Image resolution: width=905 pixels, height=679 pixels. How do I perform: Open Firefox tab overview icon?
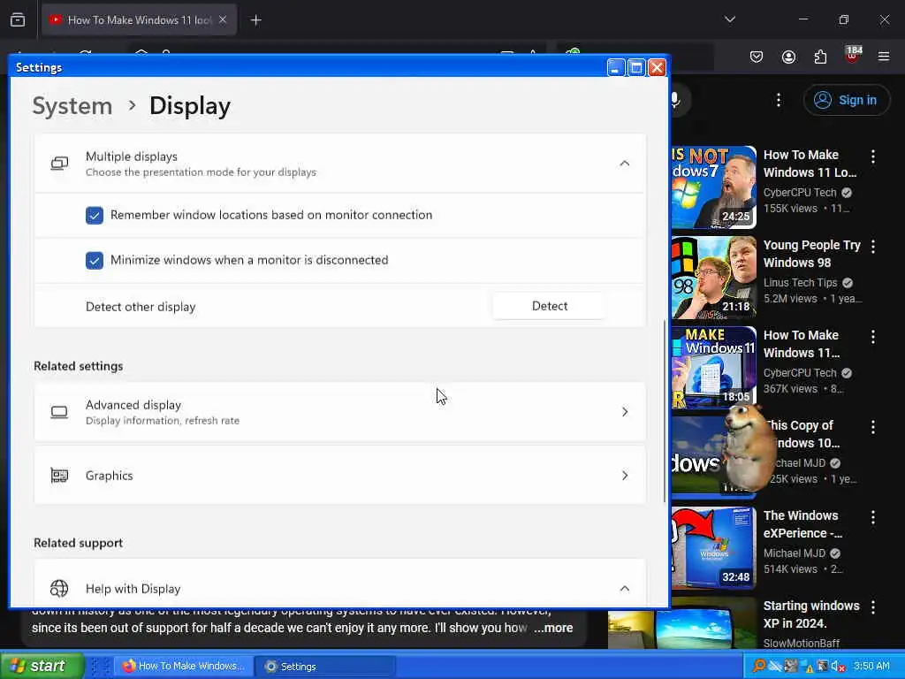pyautogui.click(x=18, y=19)
